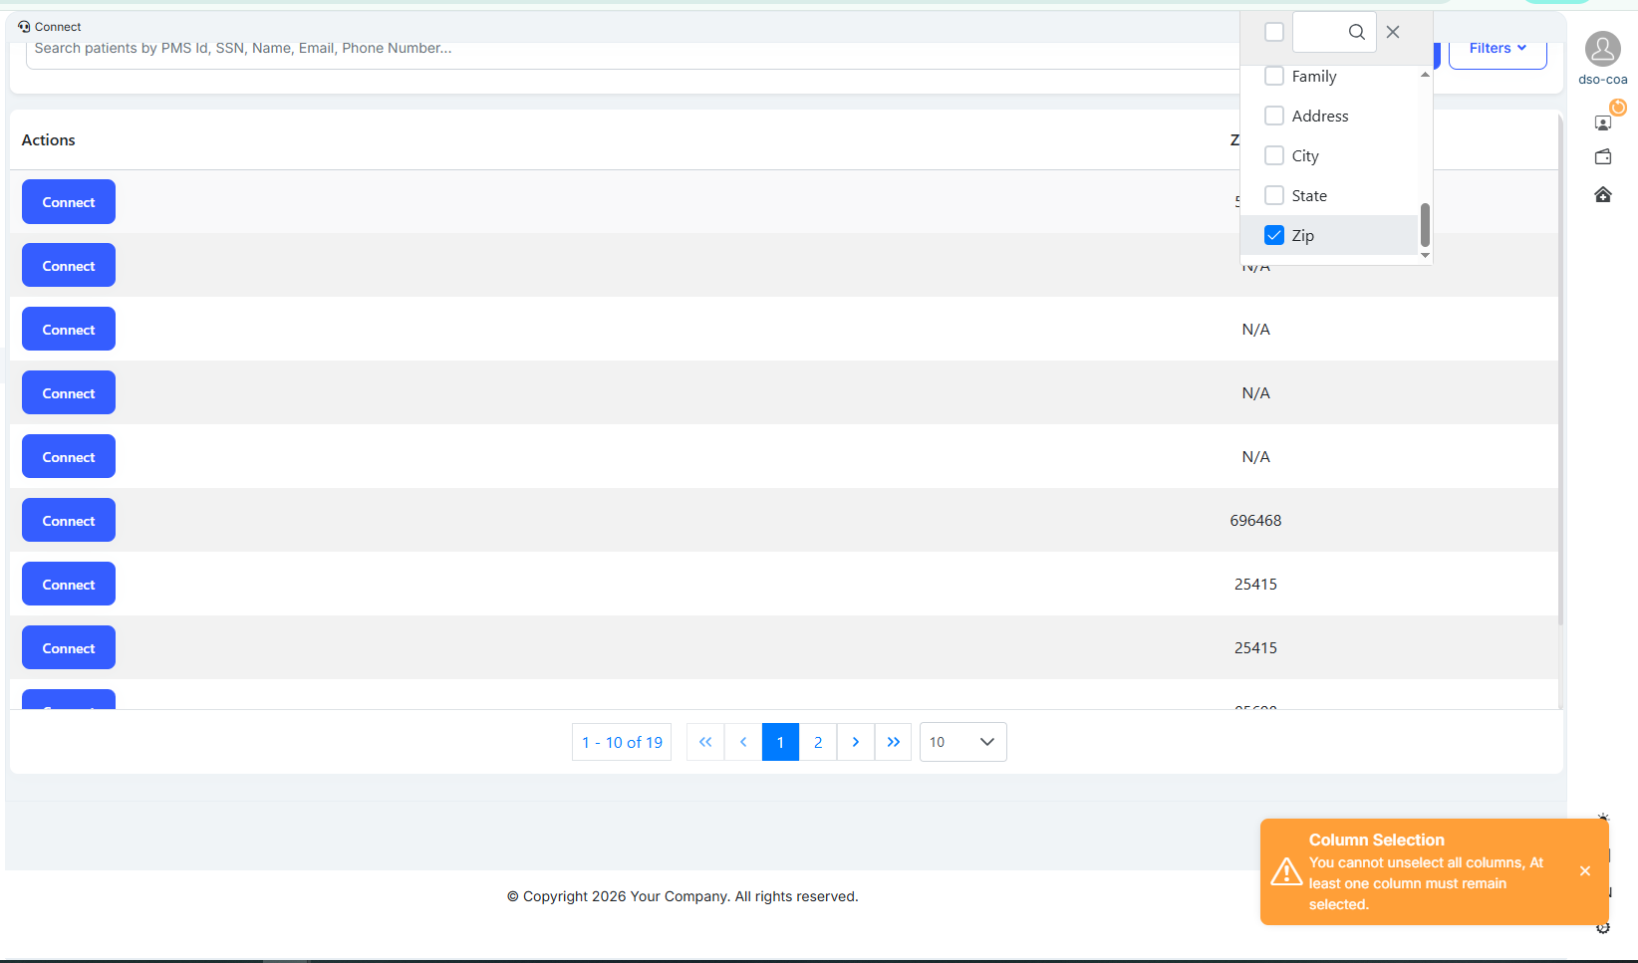
Task: Click the first Connect button in Actions
Action: [x=69, y=202]
